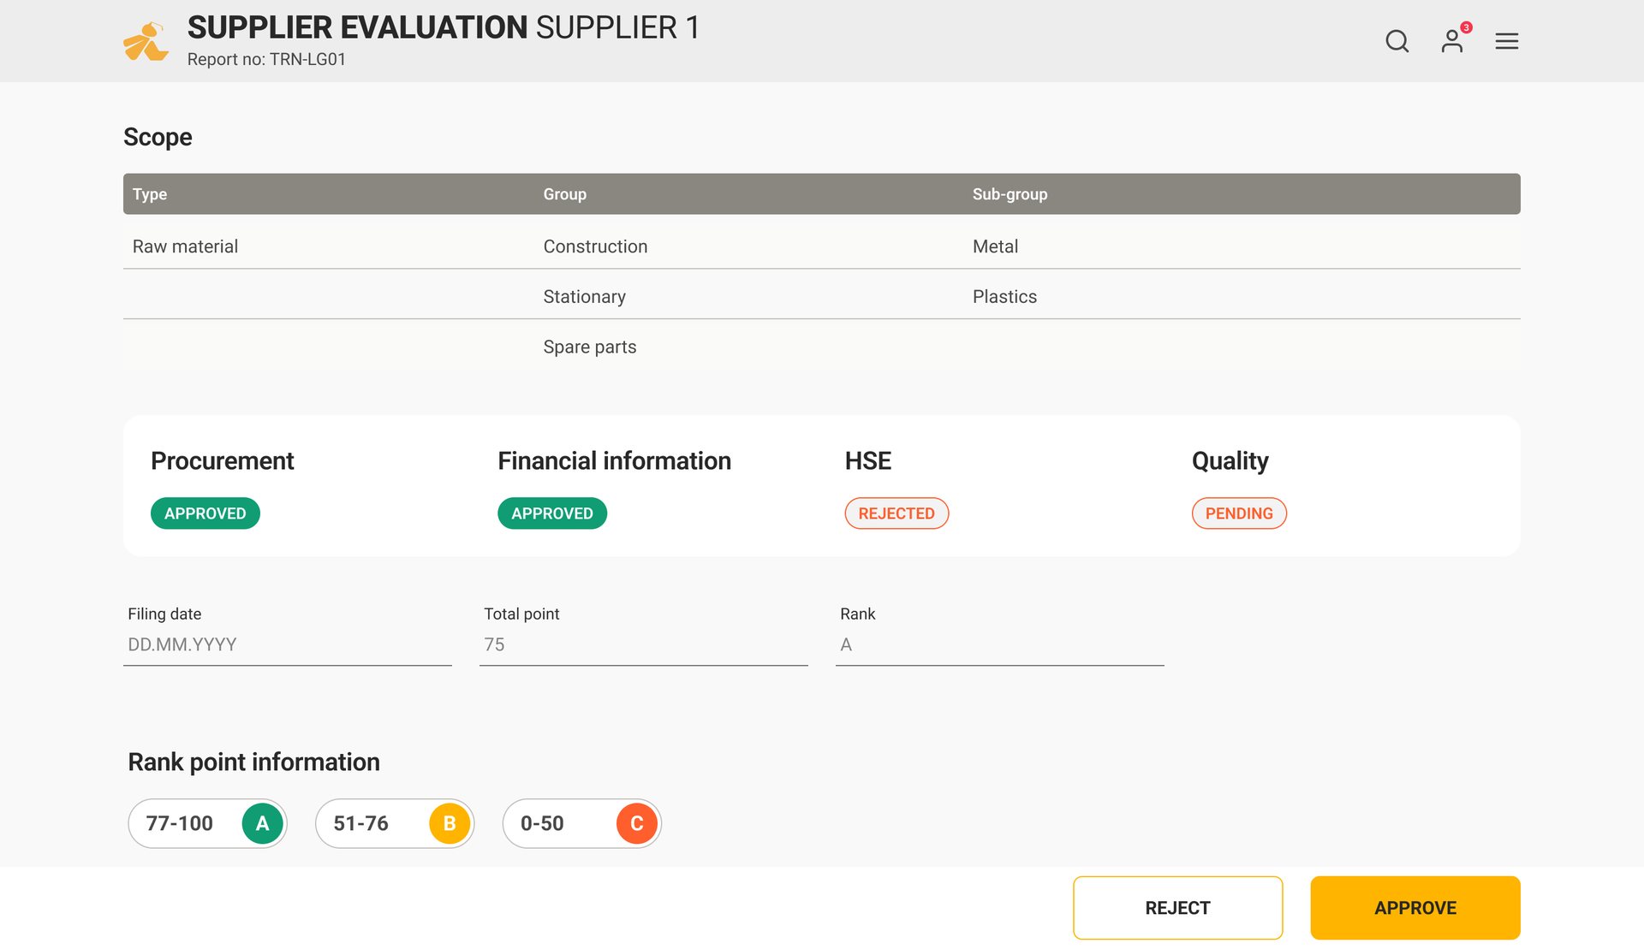
Task: Select the Stationary group cell
Action: point(584,297)
